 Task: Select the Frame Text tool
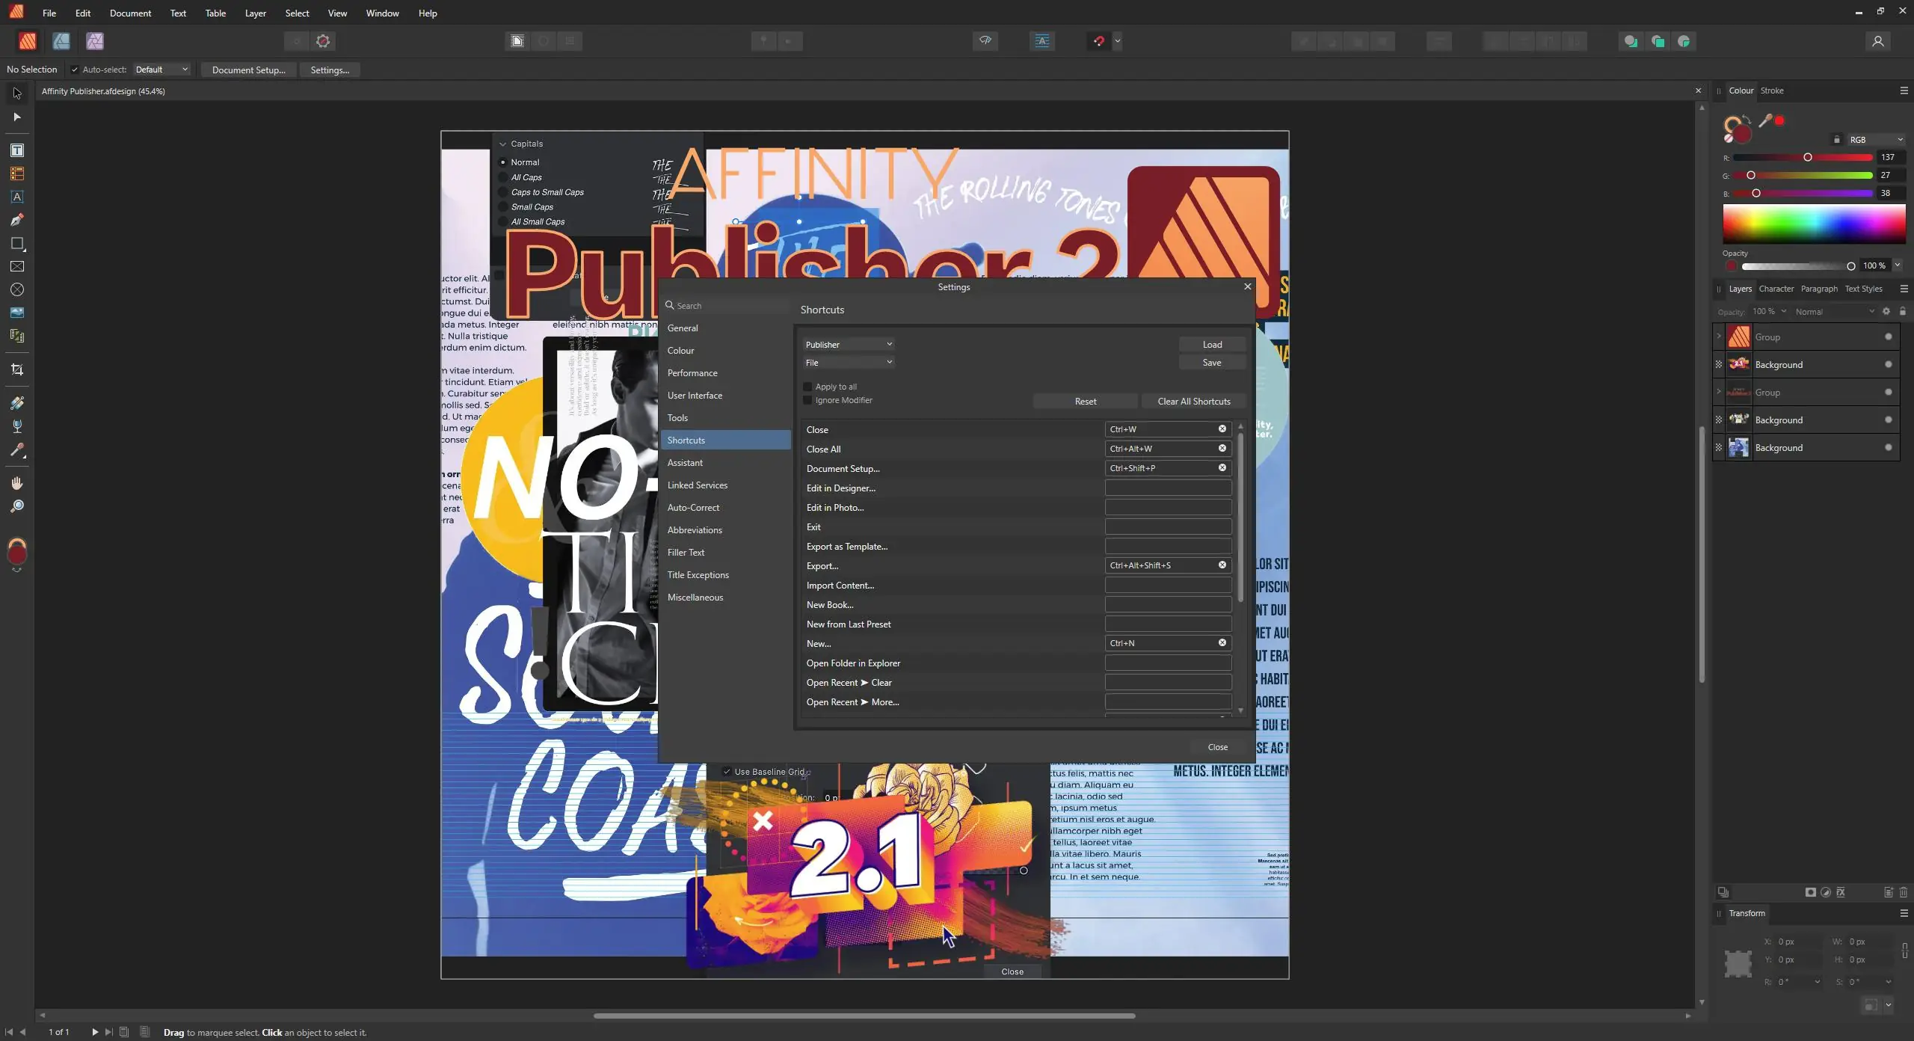tap(16, 150)
